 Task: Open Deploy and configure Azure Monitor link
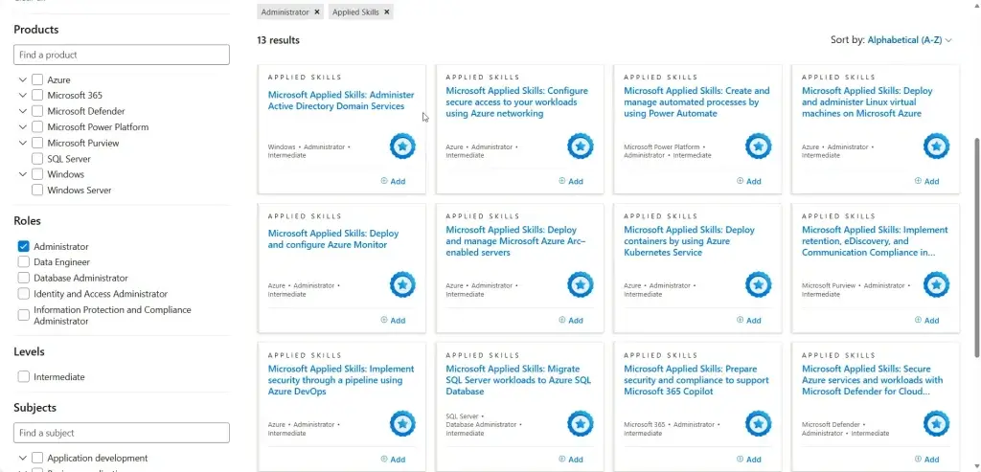coord(332,238)
